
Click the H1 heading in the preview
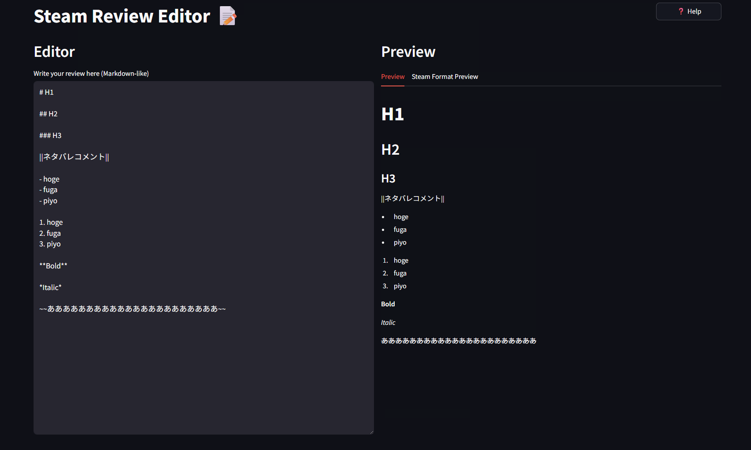pyautogui.click(x=392, y=115)
